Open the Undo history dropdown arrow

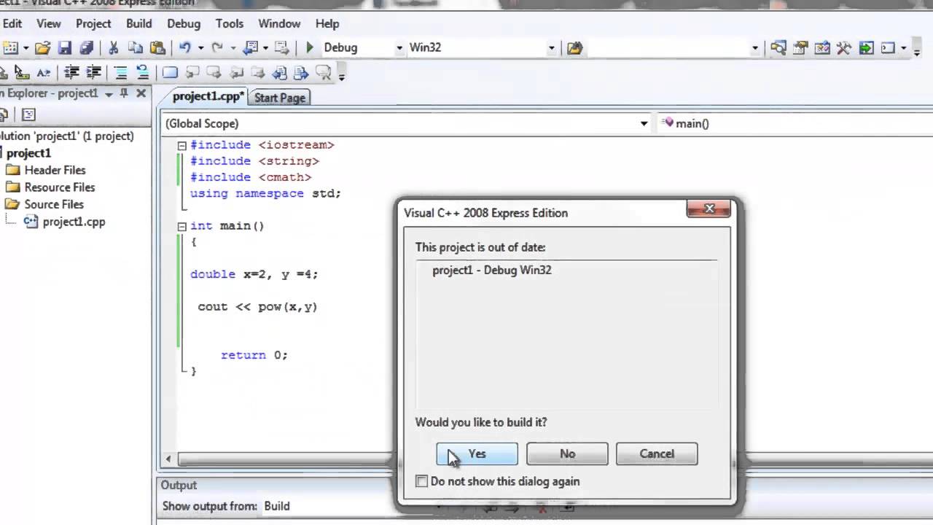click(200, 48)
